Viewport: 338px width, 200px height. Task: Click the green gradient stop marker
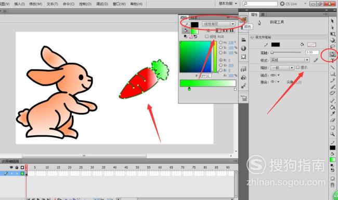click(x=189, y=89)
